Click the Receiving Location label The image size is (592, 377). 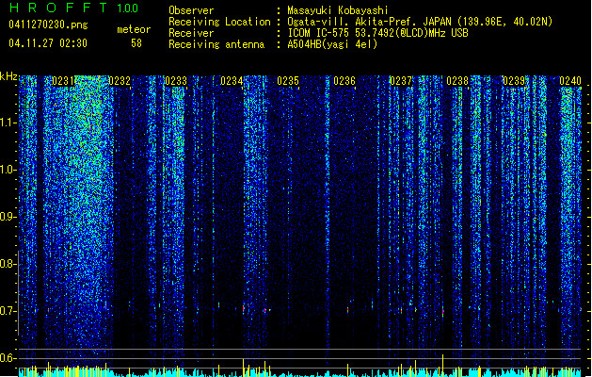tap(219, 22)
